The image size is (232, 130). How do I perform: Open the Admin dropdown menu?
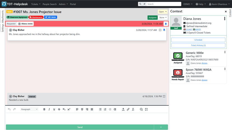click(x=63, y=4)
